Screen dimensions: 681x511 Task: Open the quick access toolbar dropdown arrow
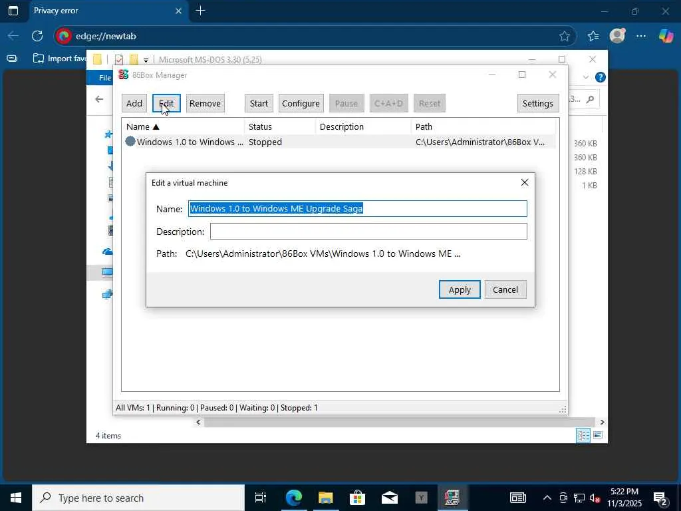(146, 60)
